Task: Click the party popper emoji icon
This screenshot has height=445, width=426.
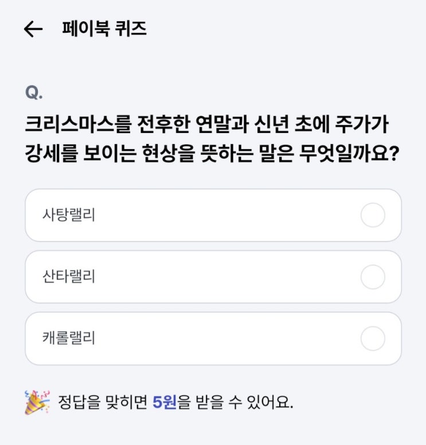Action: click(x=37, y=401)
